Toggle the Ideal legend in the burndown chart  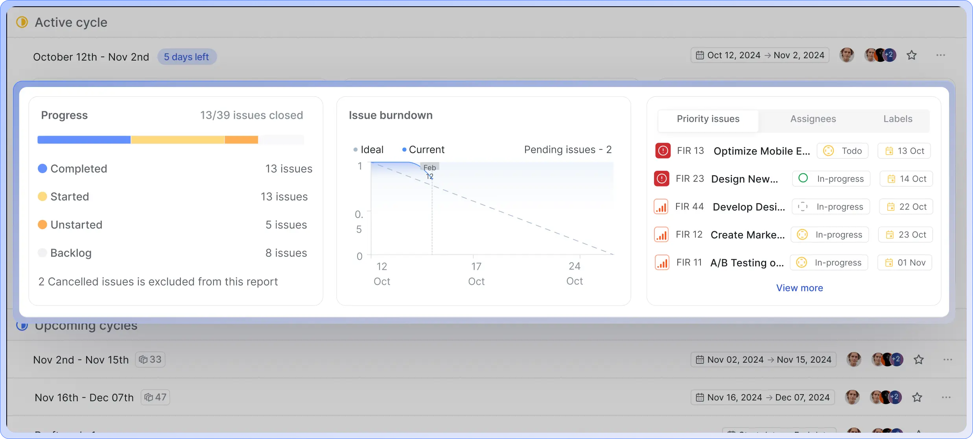(x=369, y=149)
